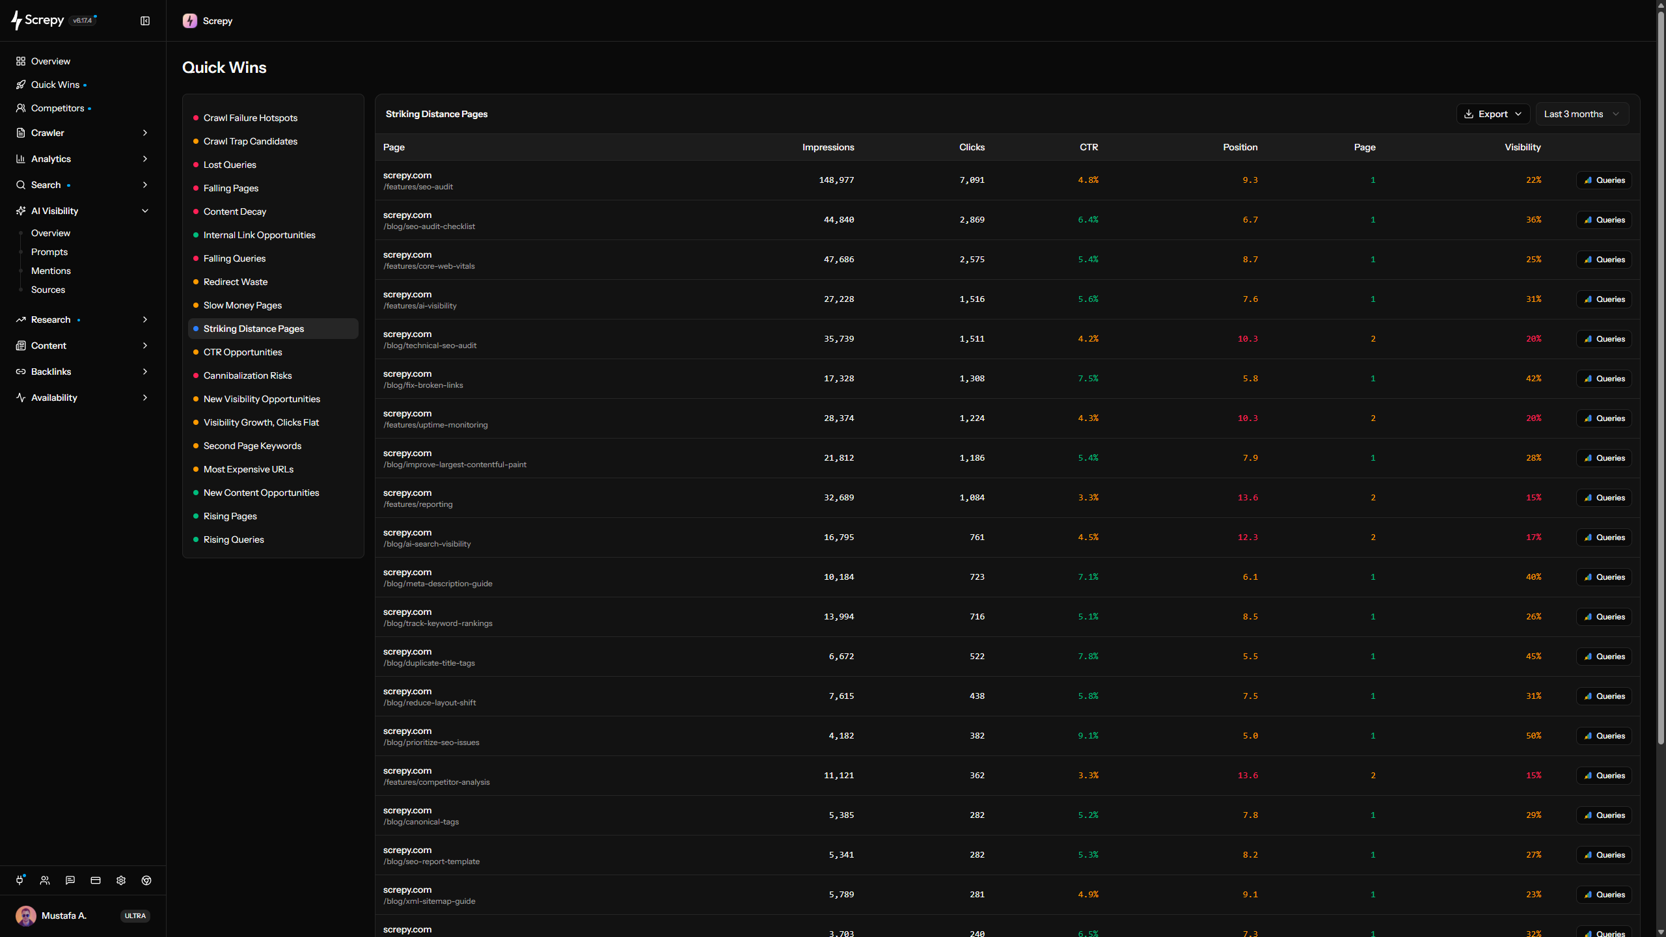The height and width of the screenshot is (937, 1666).
Task: Open team members icon in footer
Action: coord(45,880)
